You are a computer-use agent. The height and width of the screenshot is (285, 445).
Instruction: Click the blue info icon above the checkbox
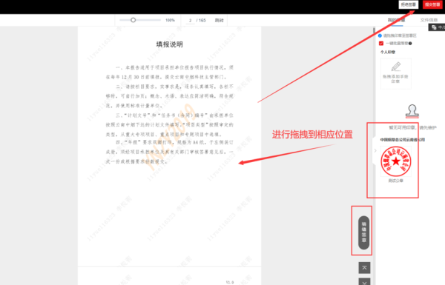380,36
